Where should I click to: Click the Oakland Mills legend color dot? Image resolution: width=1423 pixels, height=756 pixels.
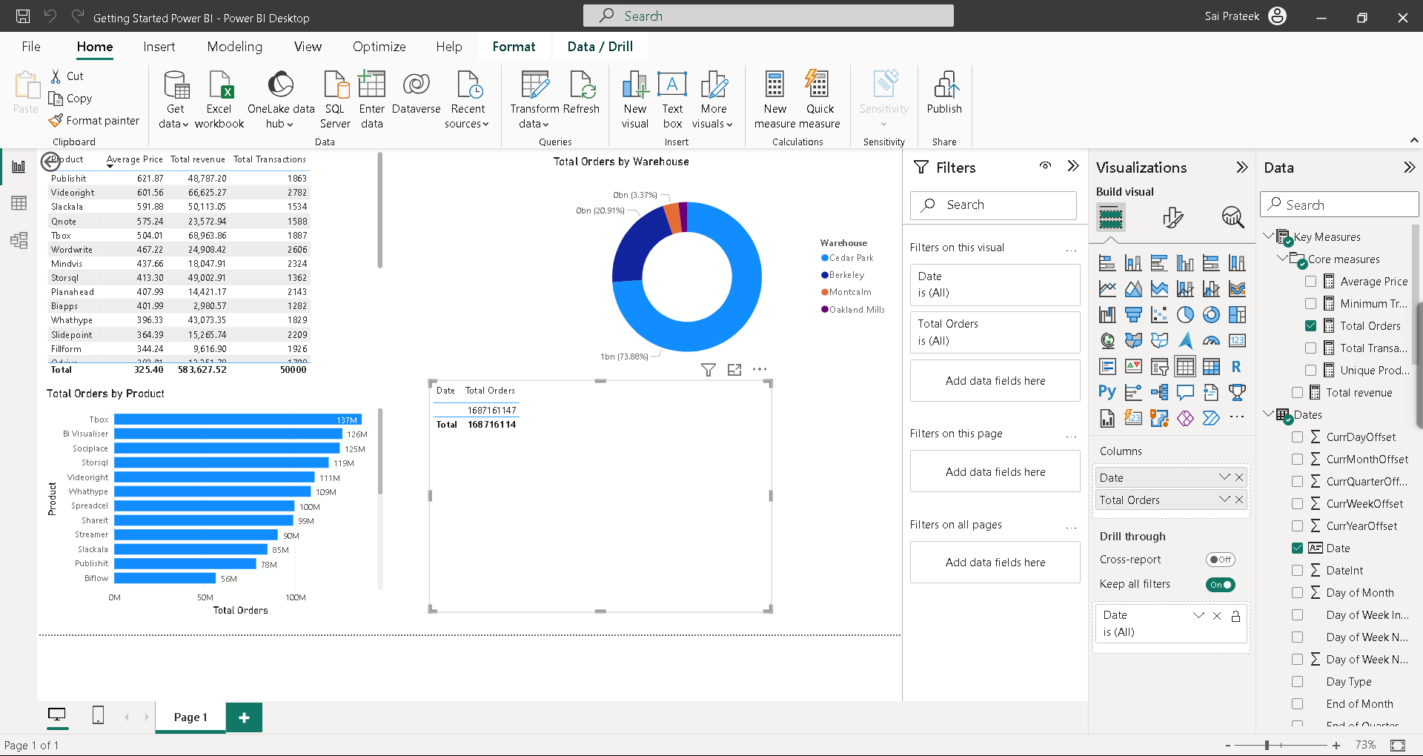pyautogui.click(x=824, y=310)
